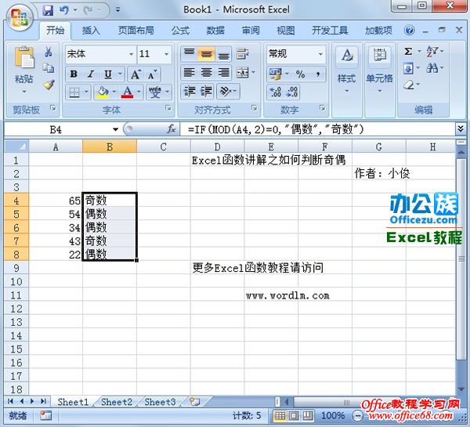Switch to Page Break Preview in status bar
Screen dimensions: 470x427
click(308, 415)
